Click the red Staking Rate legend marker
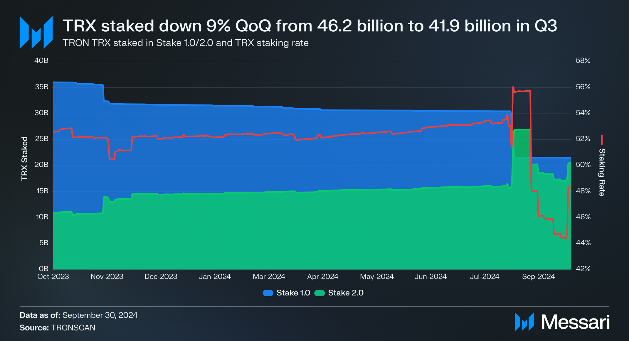Image resolution: width=629 pixels, height=341 pixels. coord(602,140)
